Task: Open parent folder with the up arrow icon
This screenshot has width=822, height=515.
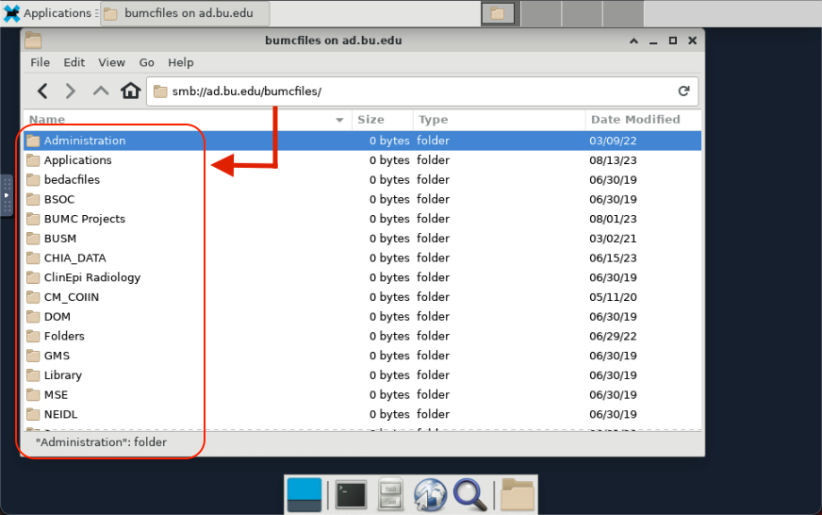Action: [101, 91]
